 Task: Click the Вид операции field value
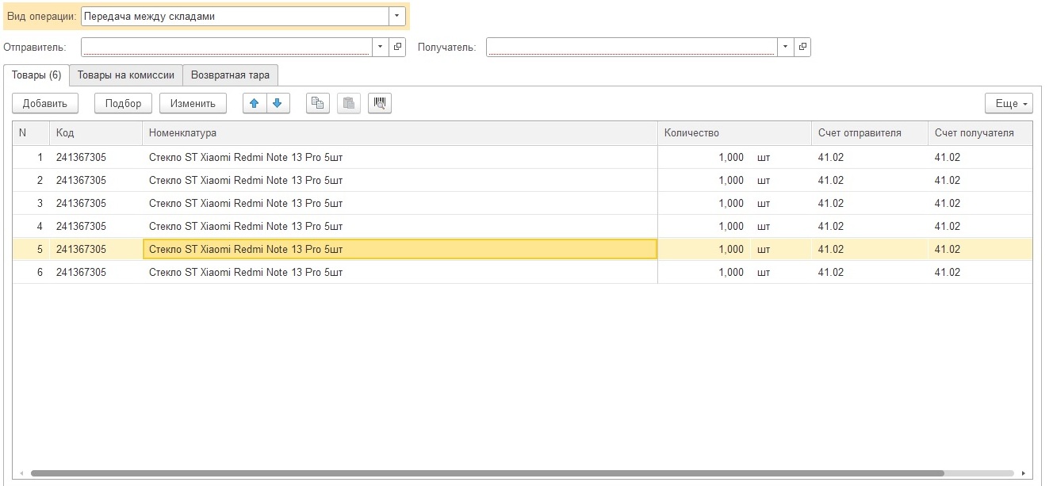235,16
